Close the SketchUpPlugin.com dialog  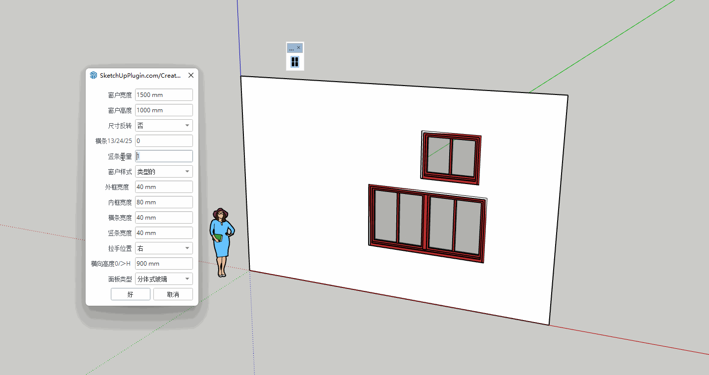pos(191,76)
